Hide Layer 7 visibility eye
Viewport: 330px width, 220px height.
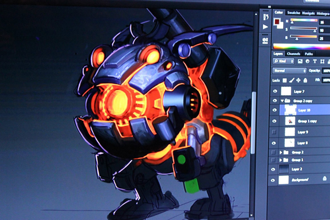[x=275, y=91]
